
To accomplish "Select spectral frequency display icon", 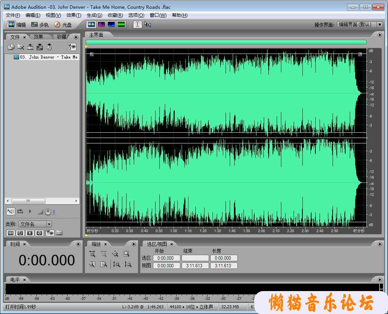I will tap(101, 24).
